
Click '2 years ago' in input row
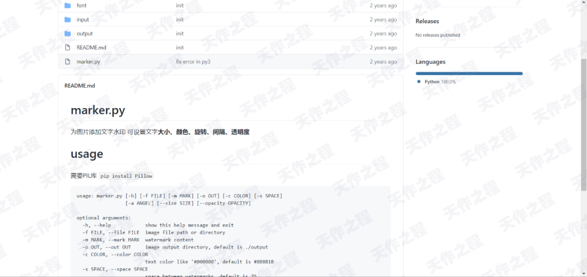tap(383, 20)
